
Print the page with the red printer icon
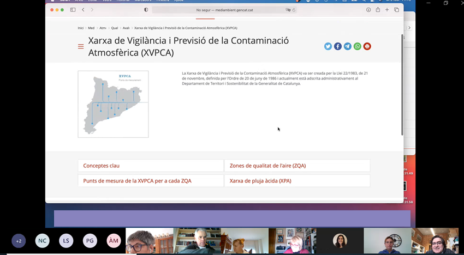point(367,46)
